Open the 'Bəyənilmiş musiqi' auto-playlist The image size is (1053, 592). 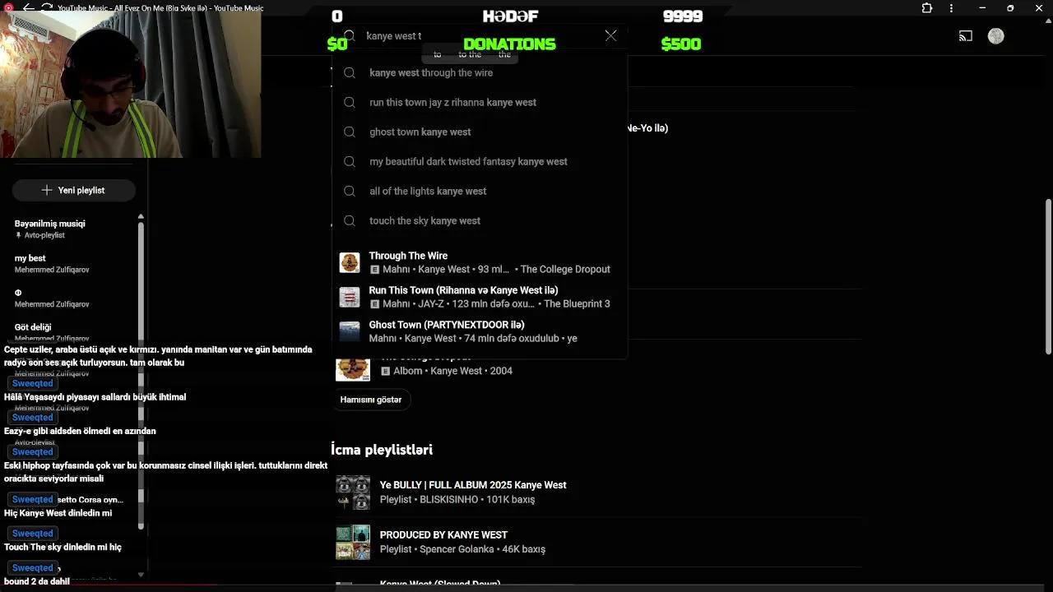coord(74,229)
